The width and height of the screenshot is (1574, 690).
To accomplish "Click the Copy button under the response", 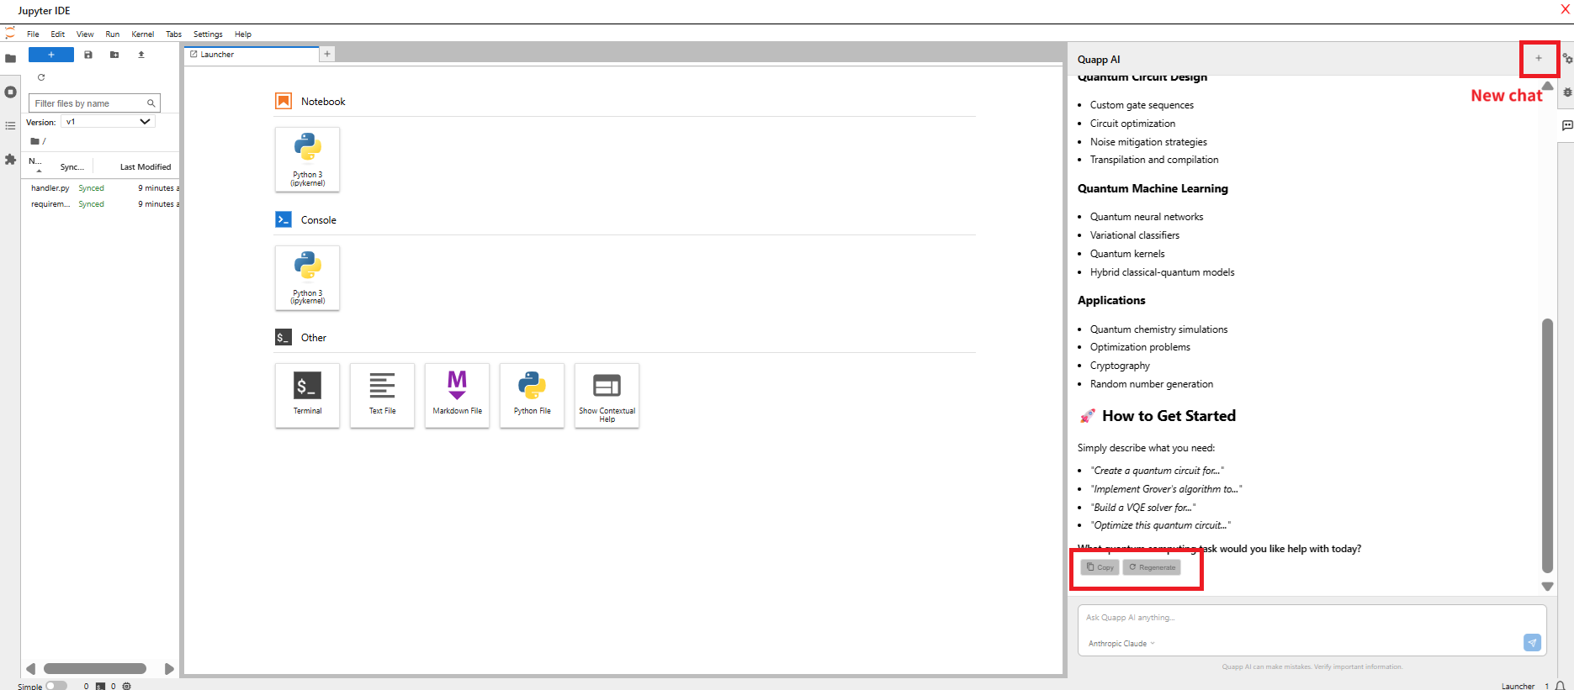I will pyautogui.click(x=1100, y=567).
